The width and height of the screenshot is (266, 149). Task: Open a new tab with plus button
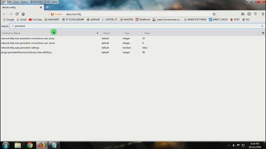[x=47, y=7]
